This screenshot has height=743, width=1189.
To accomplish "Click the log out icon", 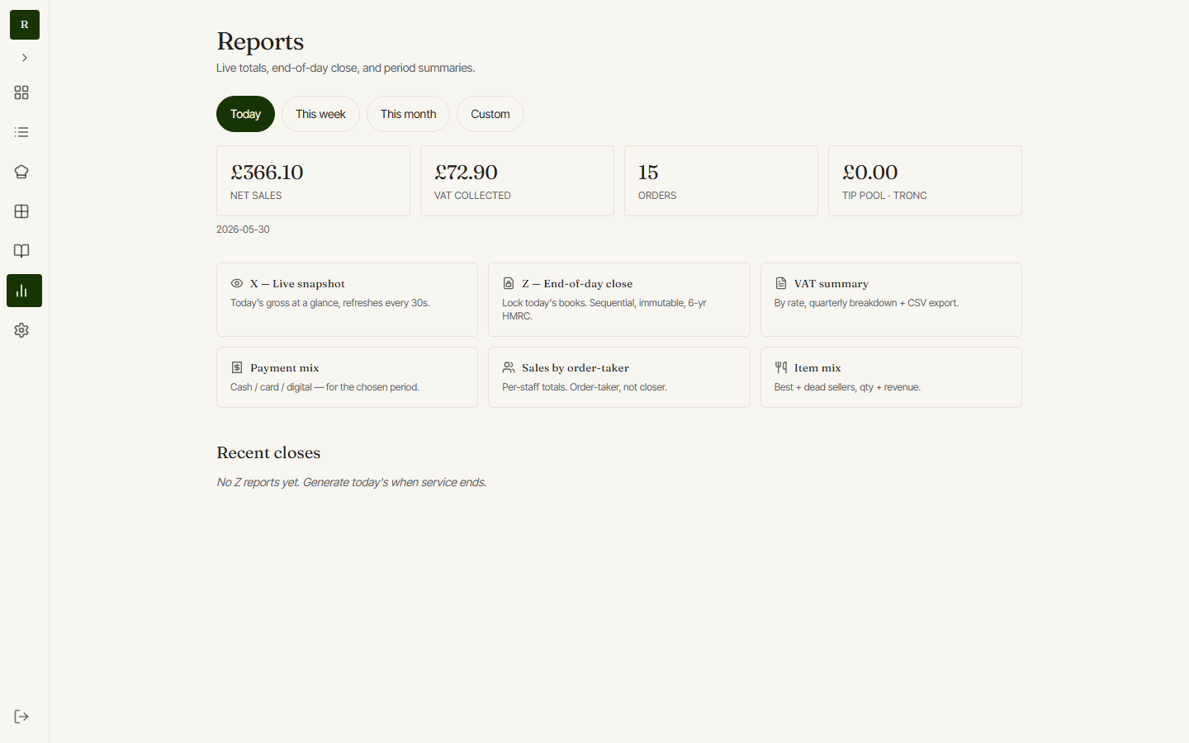I will (x=21, y=717).
